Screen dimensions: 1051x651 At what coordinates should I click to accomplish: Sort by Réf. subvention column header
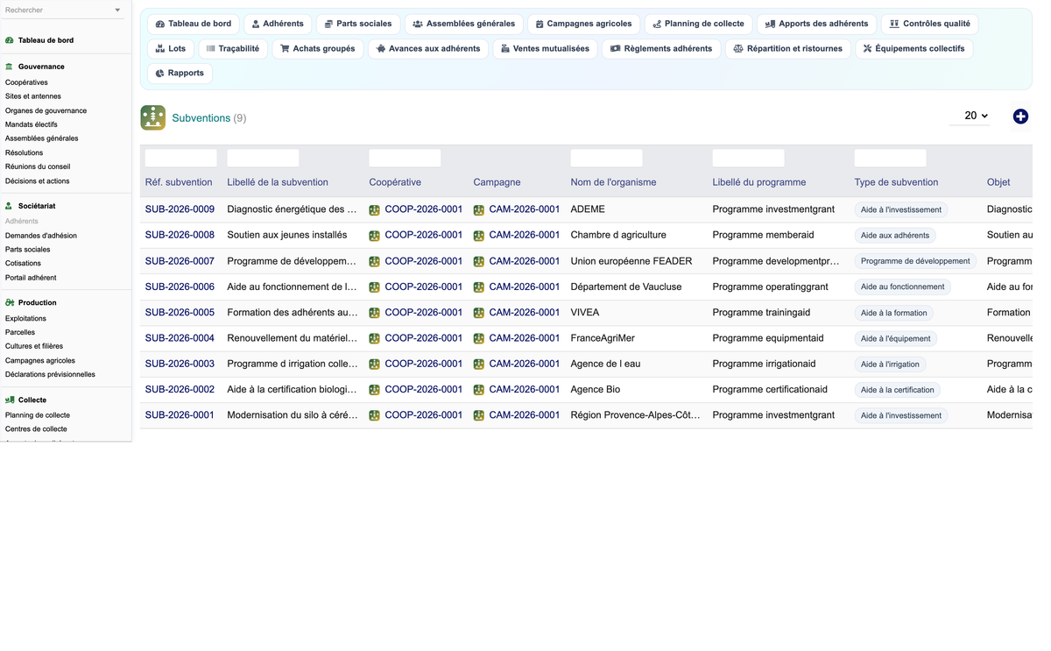tap(179, 182)
